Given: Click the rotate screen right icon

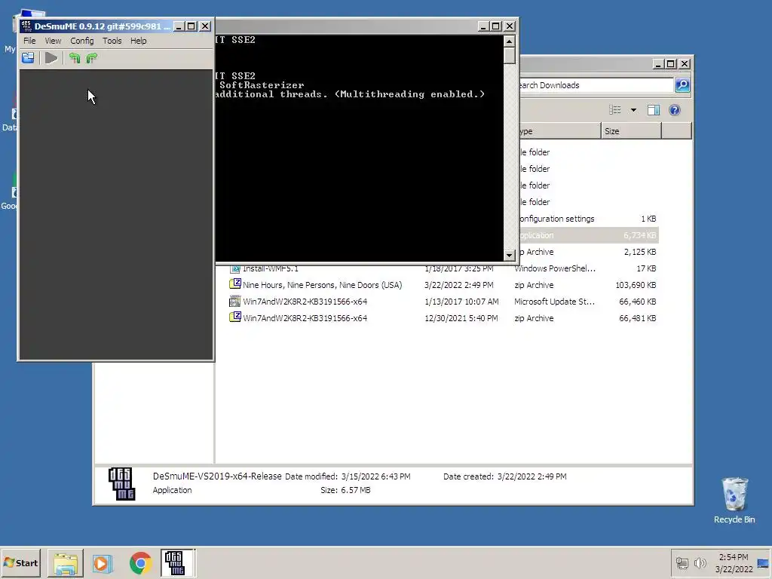Looking at the screenshot, I should tap(91, 58).
